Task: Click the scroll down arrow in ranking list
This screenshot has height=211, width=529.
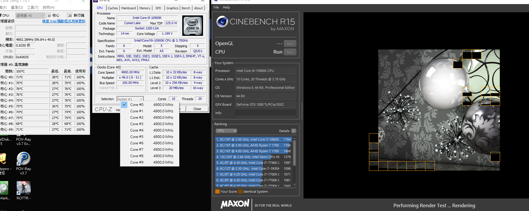Action: tap(294, 185)
